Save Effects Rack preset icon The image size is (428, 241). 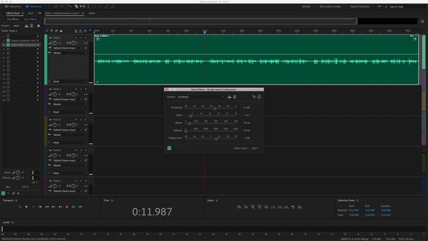[x=27, y=25]
